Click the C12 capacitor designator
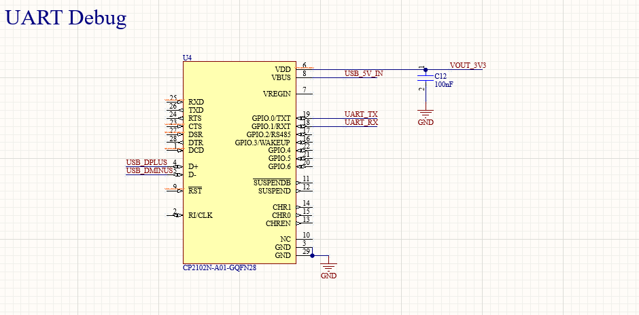 tap(441, 76)
